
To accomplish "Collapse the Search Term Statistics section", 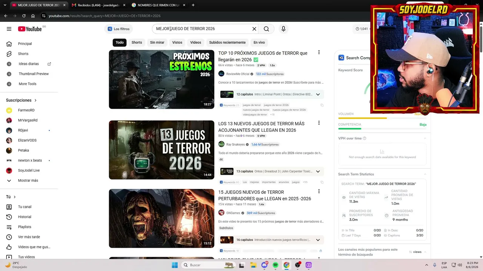I will [x=425, y=174].
